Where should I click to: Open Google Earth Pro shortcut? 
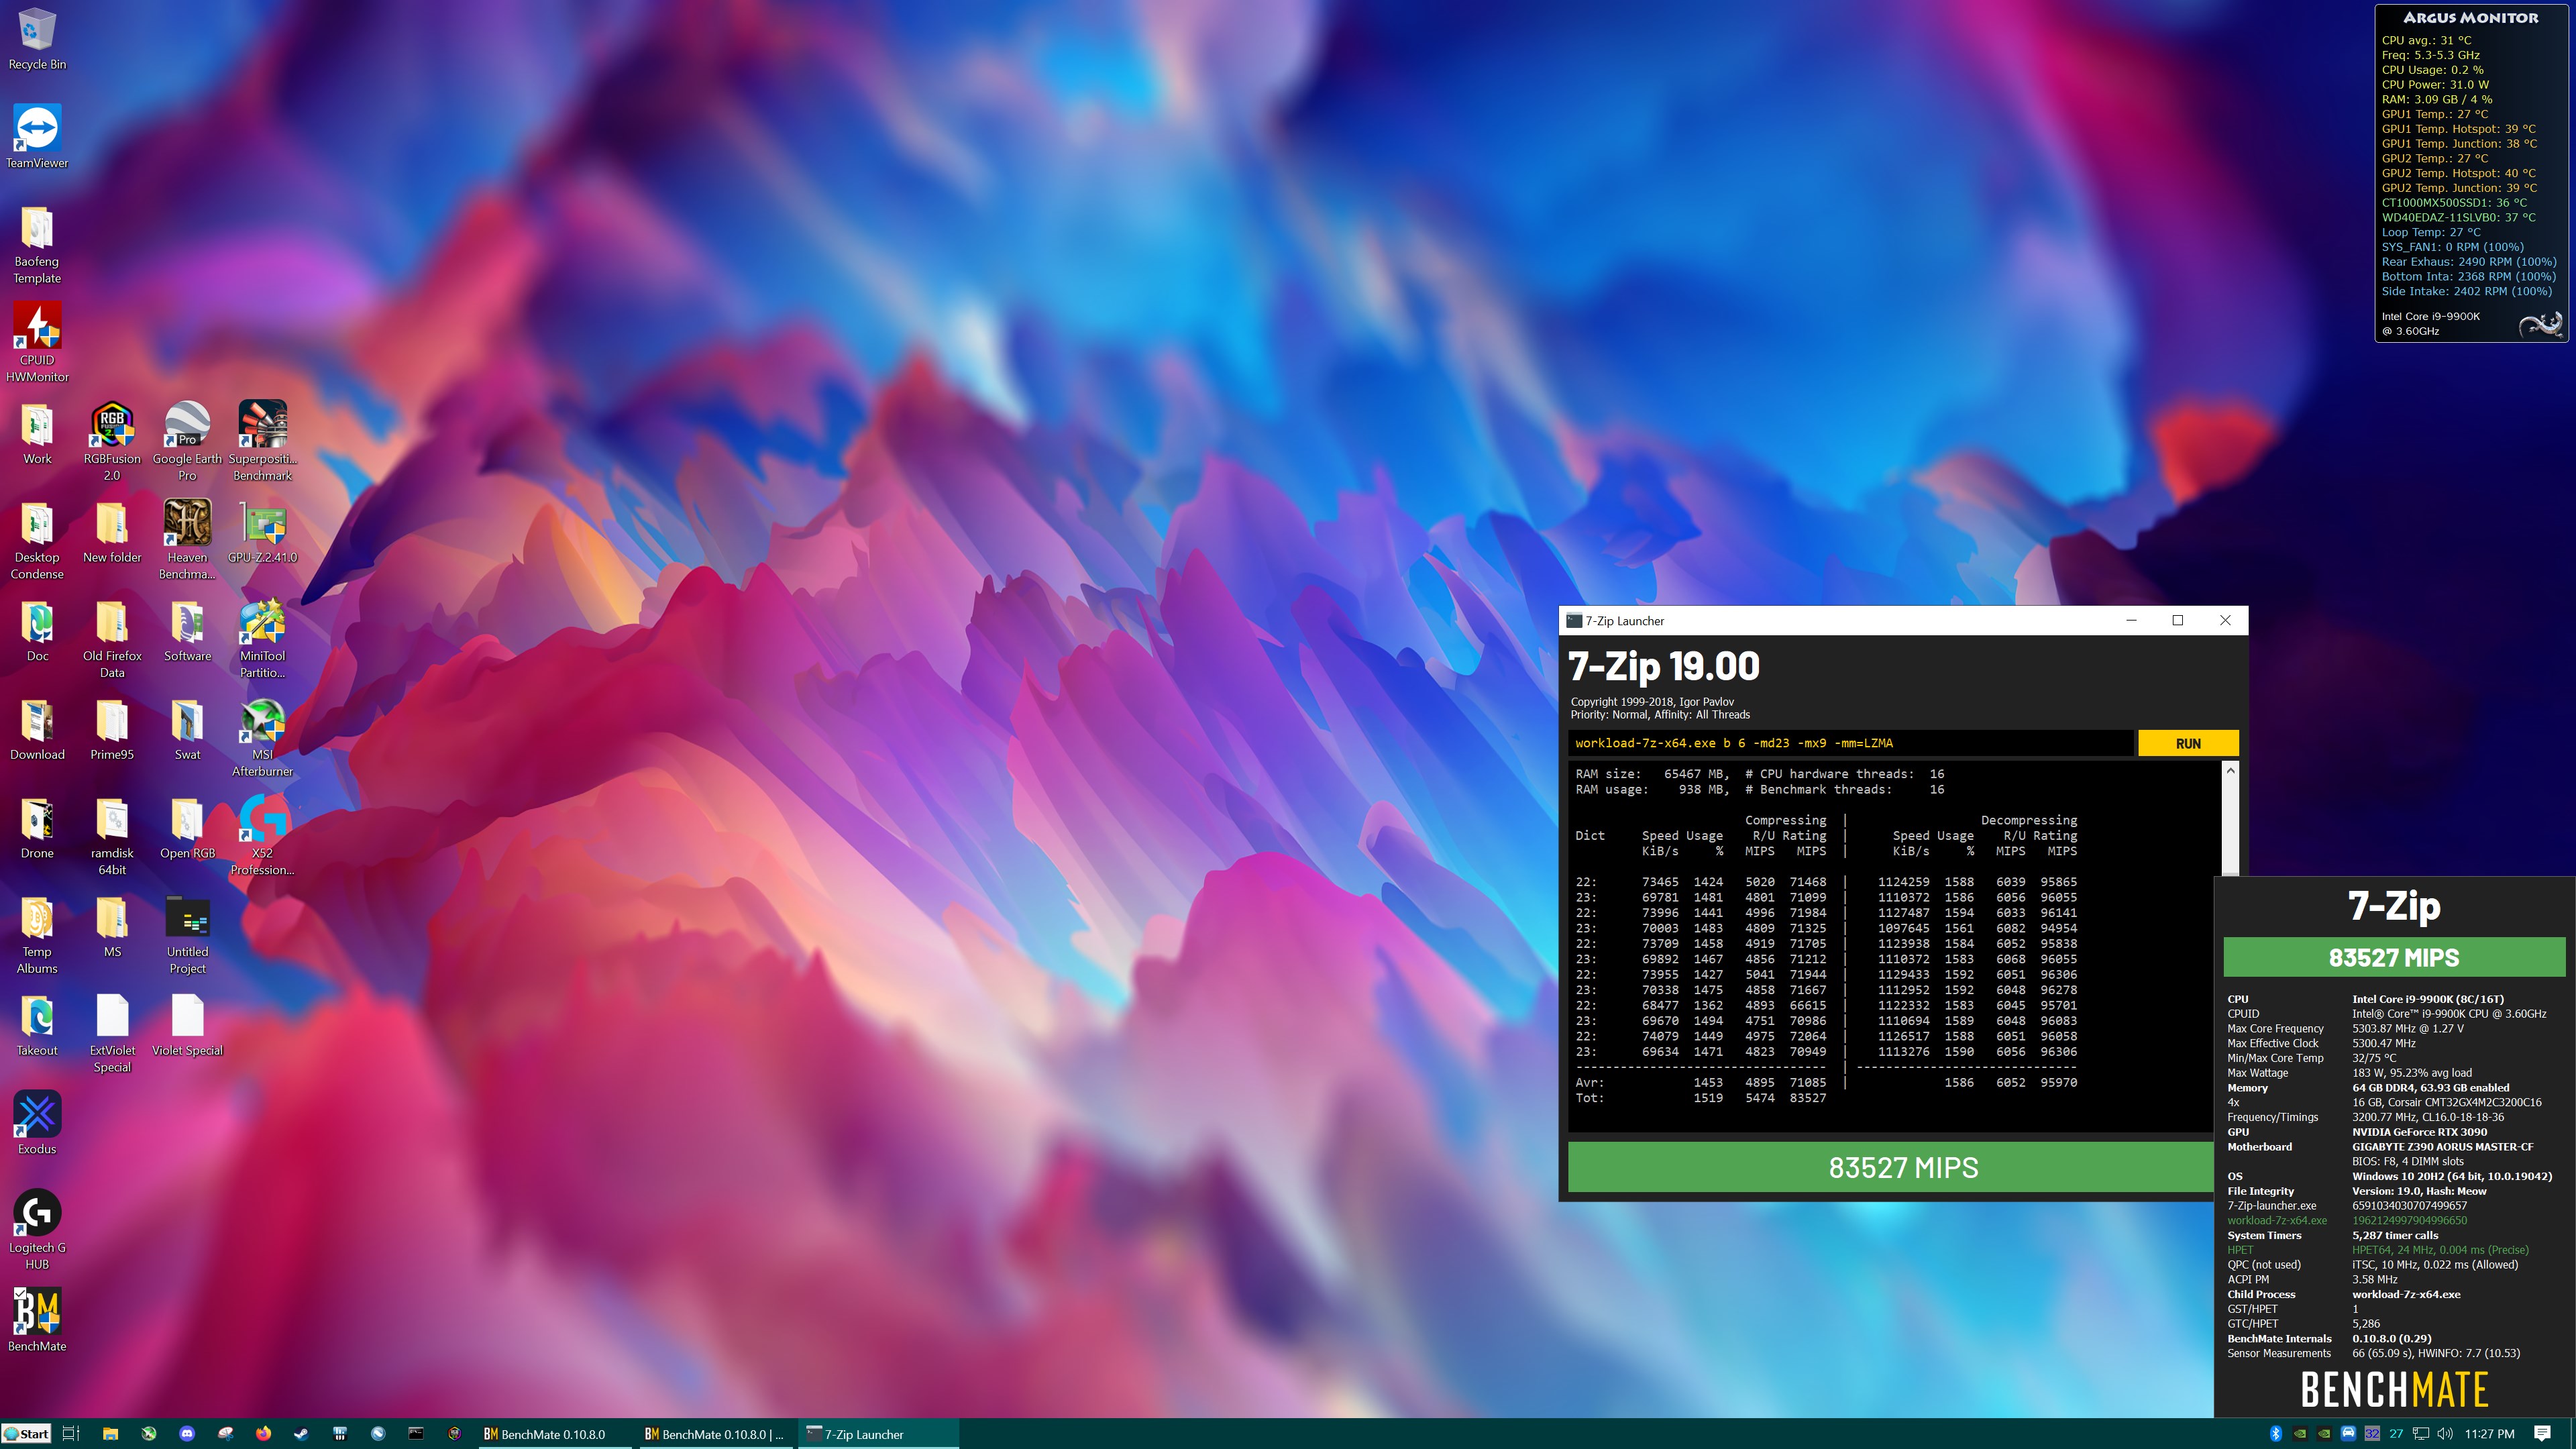click(187, 441)
